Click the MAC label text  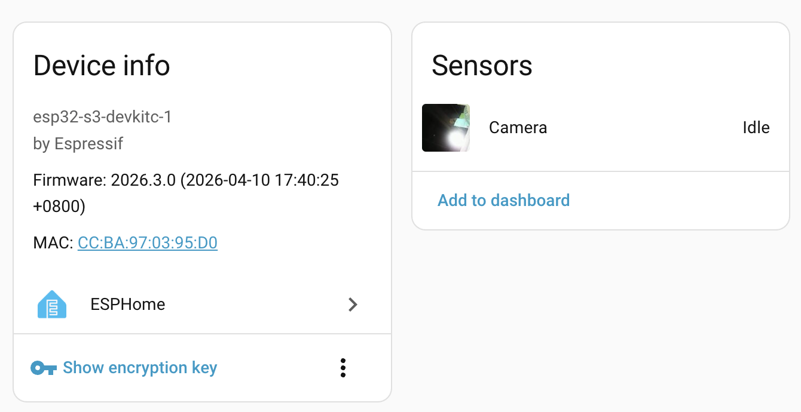tap(53, 243)
